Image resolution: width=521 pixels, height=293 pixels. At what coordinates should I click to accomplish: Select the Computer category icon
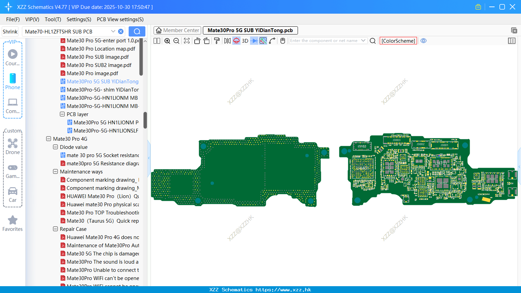click(x=13, y=106)
